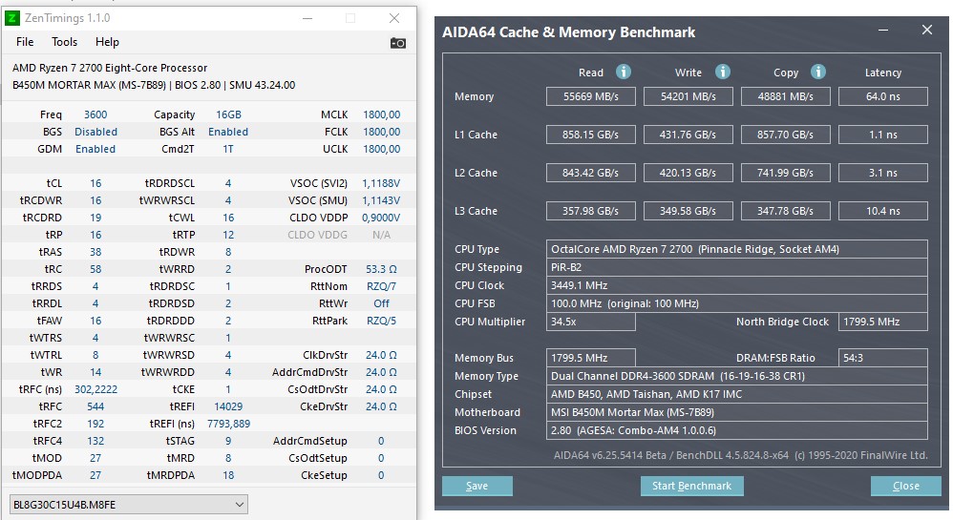953x520 pixels.
Task: Click the VSOC (SVI2) value 1,1188V
Action: click(x=381, y=183)
